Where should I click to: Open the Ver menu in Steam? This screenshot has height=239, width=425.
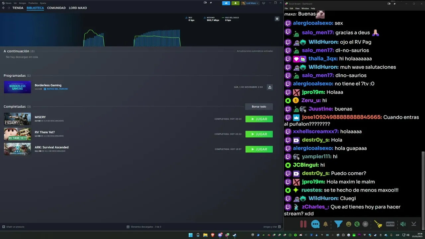(15, 3)
